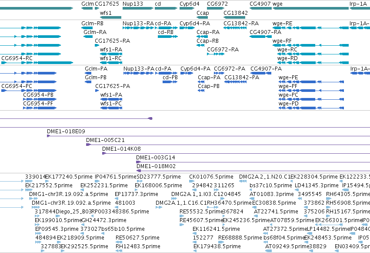Click EST RH12483.5prime

(138, 246)
